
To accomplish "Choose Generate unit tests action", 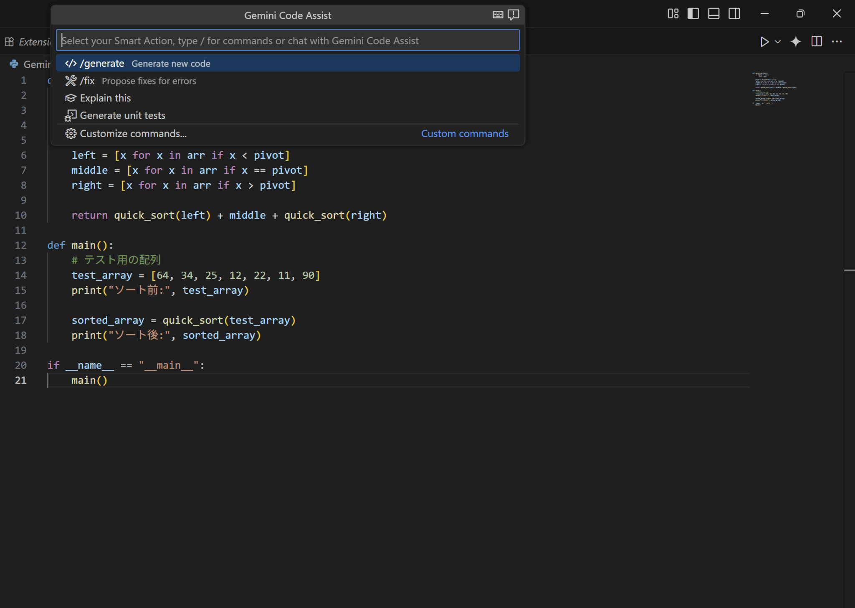I will pyautogui.click(x=288, y=115).
